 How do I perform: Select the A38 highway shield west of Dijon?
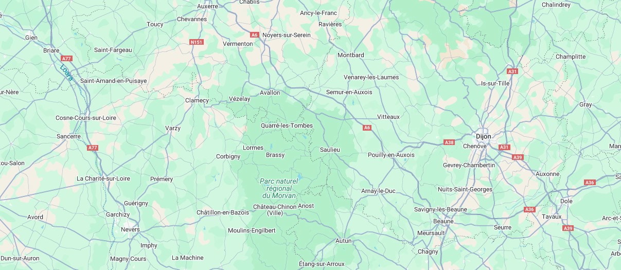coord(449,142)
